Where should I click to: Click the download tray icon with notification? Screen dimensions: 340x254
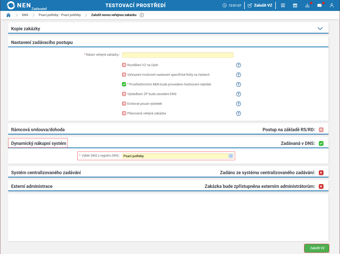307,5
